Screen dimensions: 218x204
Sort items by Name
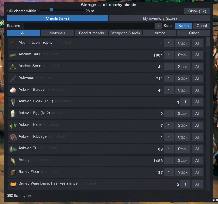tap(184, 26)
